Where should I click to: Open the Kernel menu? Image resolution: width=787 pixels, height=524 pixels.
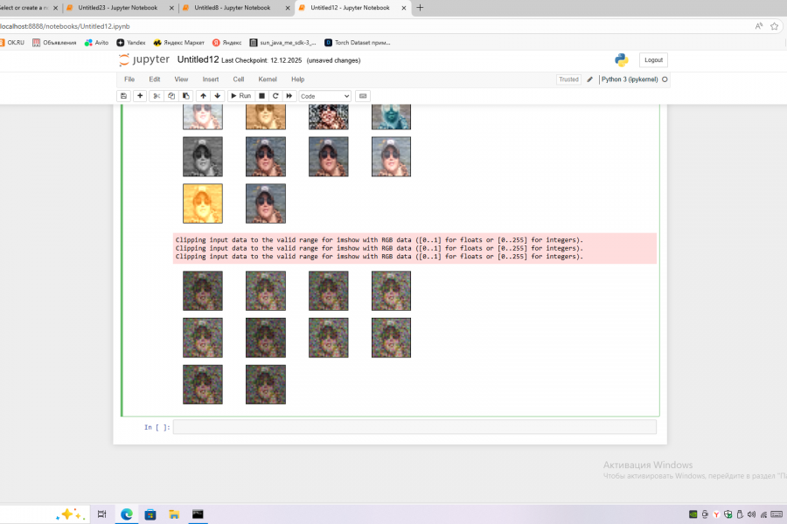coord(268,79)
